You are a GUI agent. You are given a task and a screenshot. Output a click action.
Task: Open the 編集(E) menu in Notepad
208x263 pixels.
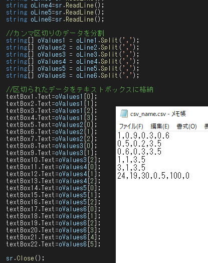pos(160,126)
